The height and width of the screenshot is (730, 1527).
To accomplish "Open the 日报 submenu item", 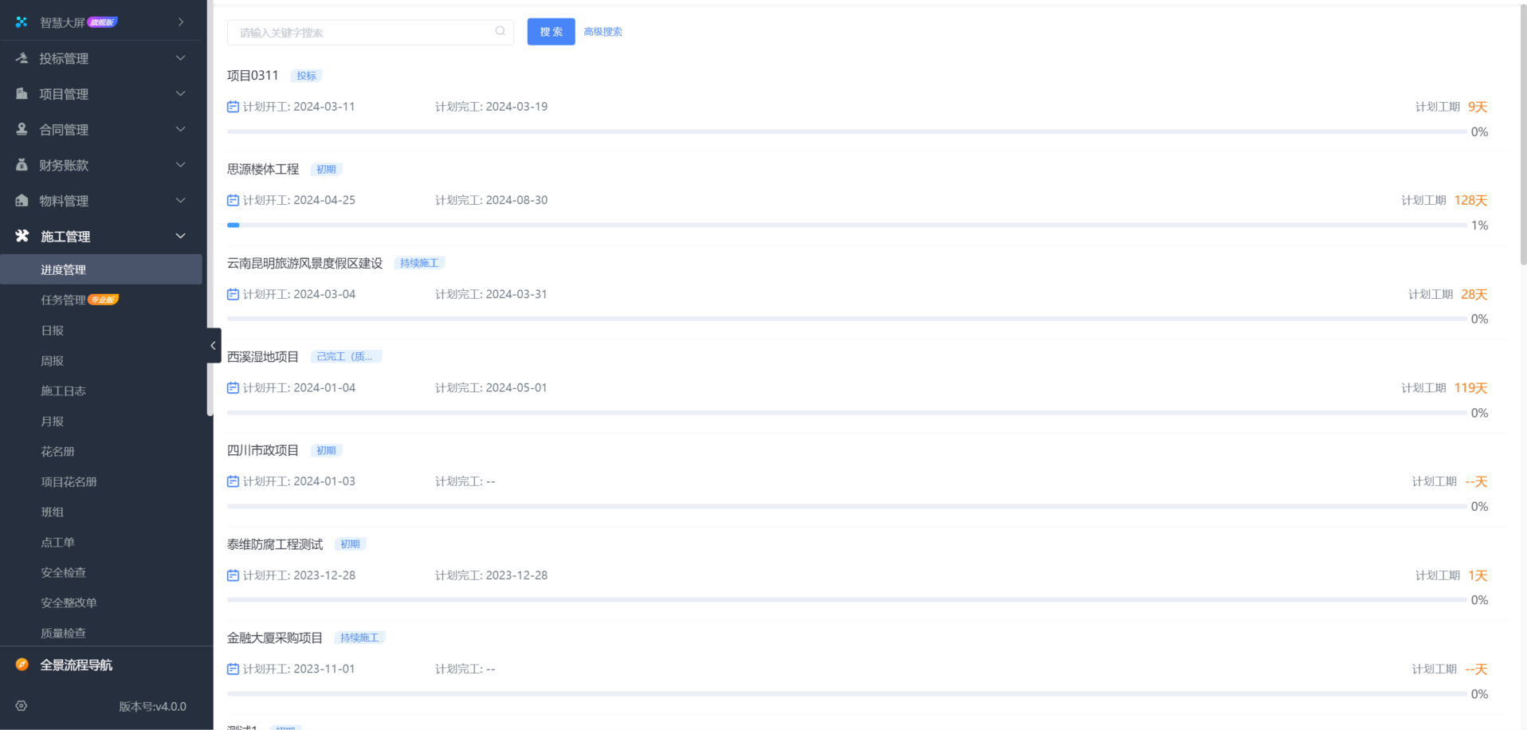I will (x=53, y=330).
